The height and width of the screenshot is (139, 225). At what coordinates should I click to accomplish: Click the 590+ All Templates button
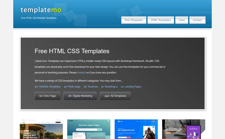(x=115, y=96)
